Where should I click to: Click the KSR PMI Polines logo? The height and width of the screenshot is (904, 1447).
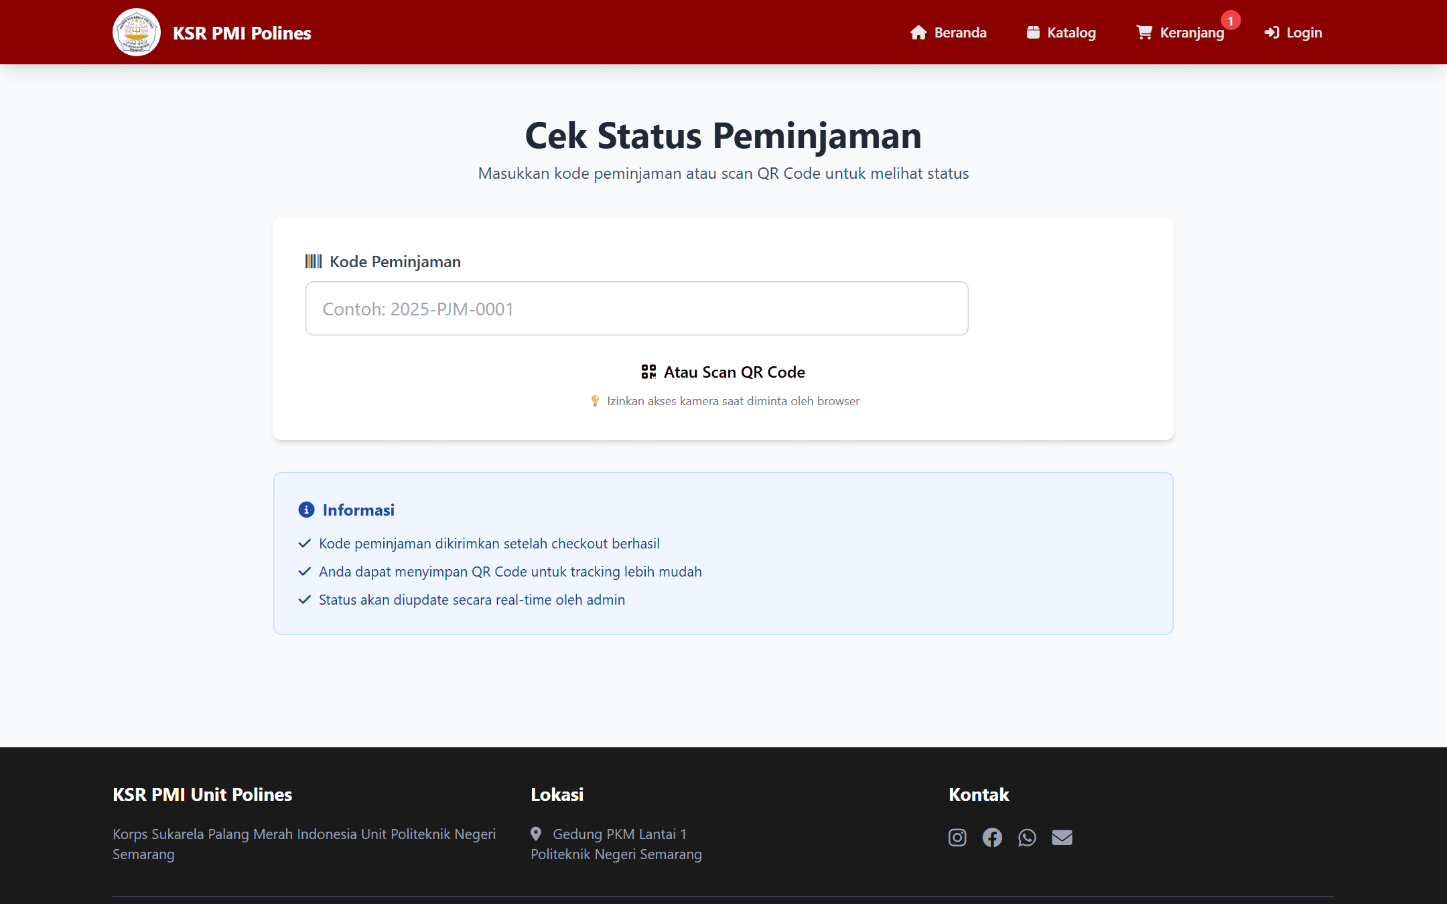click(137, 32)
